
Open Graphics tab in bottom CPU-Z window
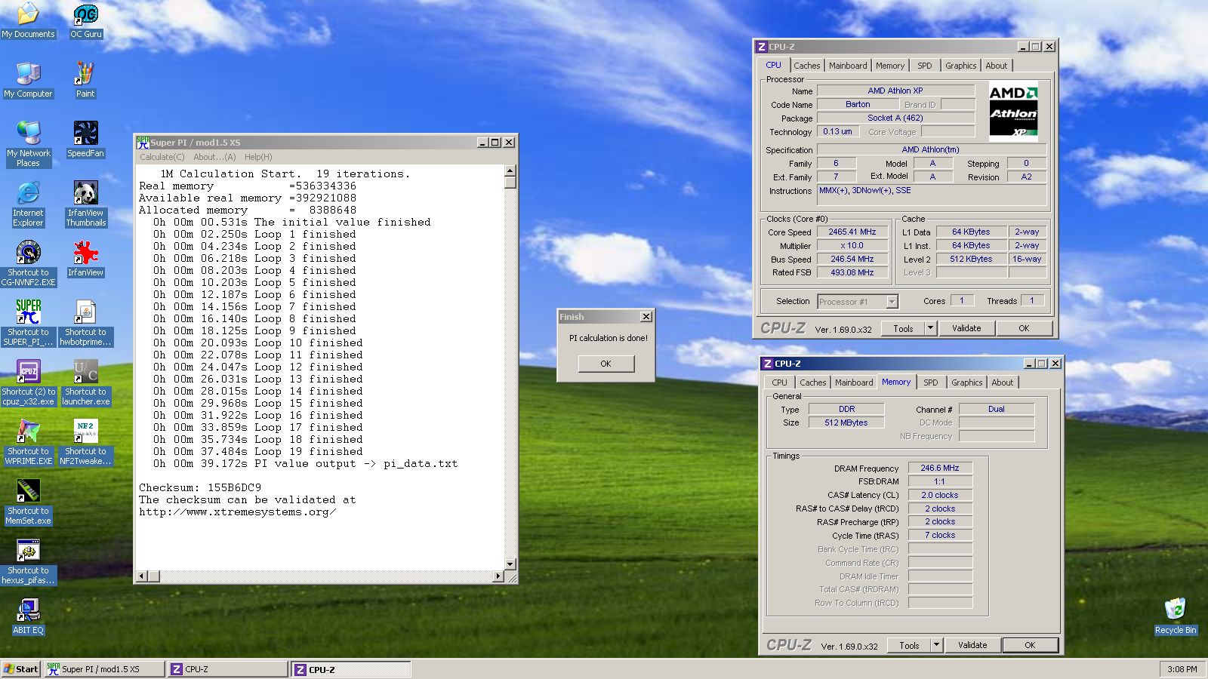(x=967, y=383)
